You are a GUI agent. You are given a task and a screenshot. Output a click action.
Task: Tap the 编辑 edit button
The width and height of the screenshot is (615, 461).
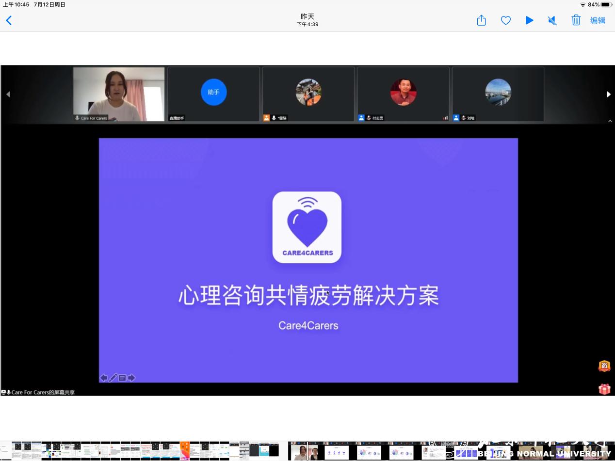point(598,20)
